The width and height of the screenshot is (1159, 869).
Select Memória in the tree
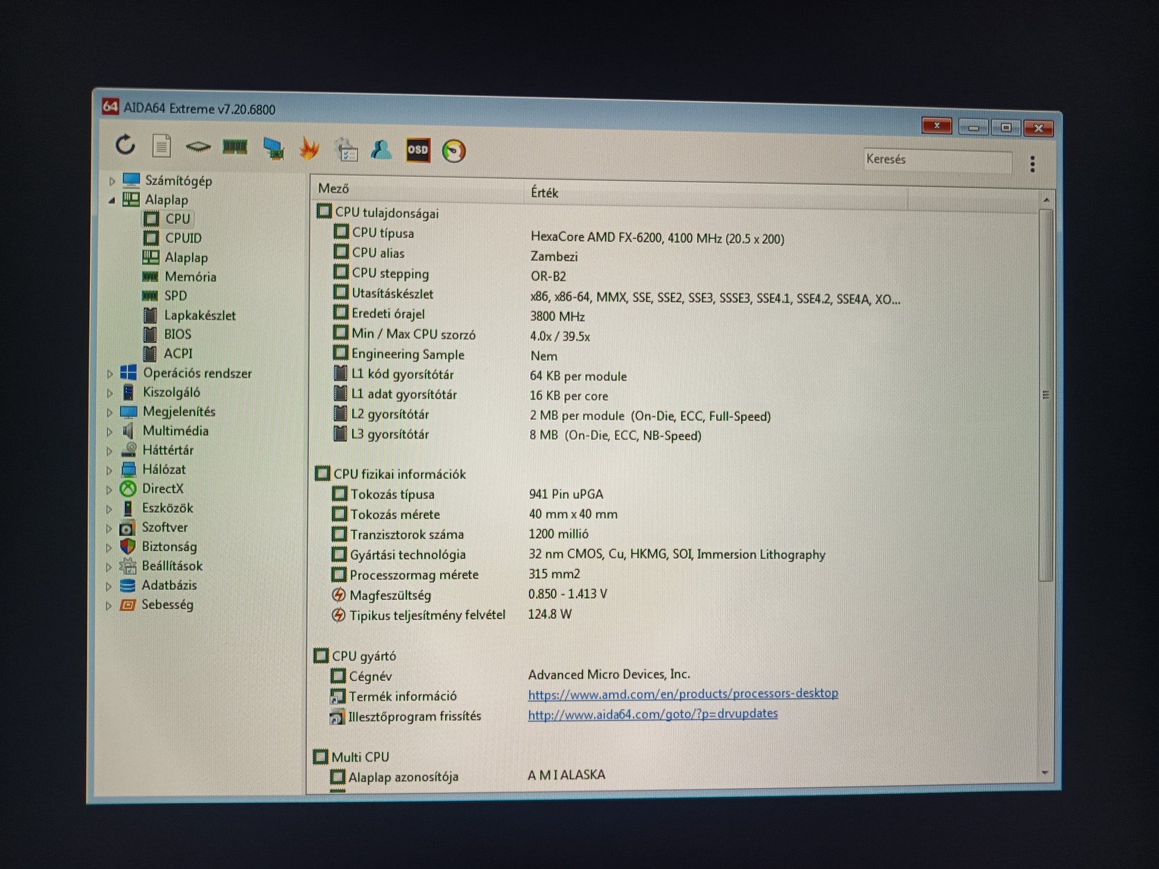[x=190, y=276]
